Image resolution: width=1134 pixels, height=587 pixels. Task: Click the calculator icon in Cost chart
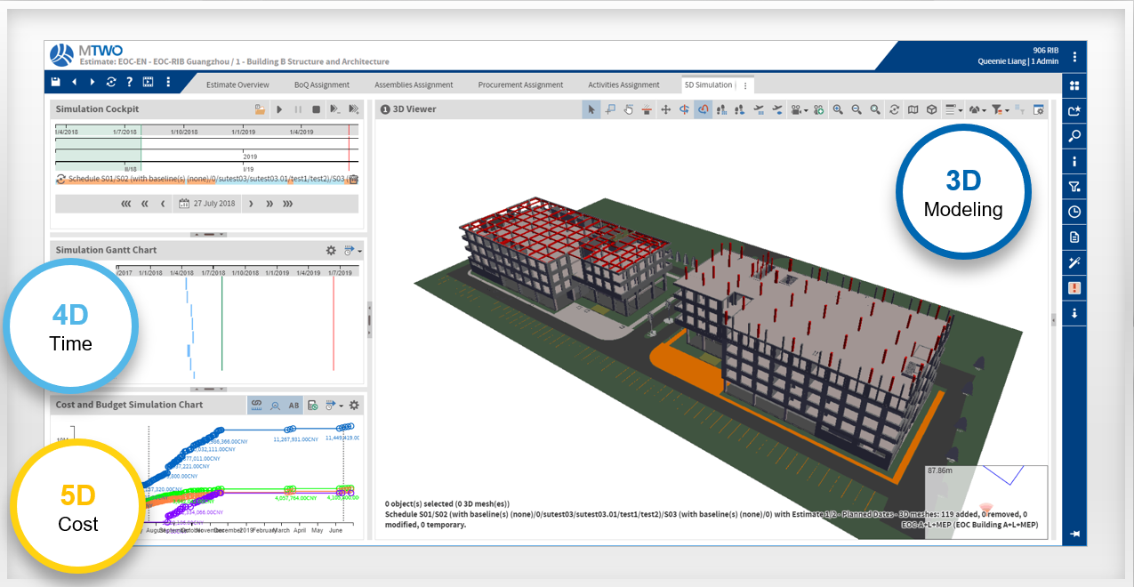(x=313, y=406)
